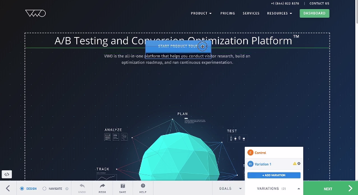Click the Undo toolbar button

(x=82, y=189)
